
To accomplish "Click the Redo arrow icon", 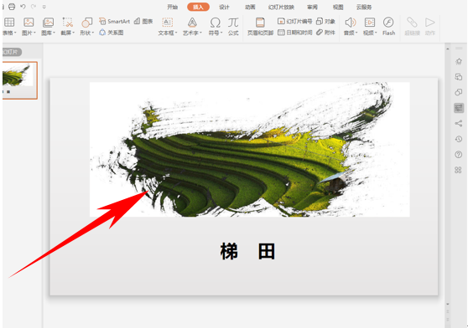I will point(34,6).
